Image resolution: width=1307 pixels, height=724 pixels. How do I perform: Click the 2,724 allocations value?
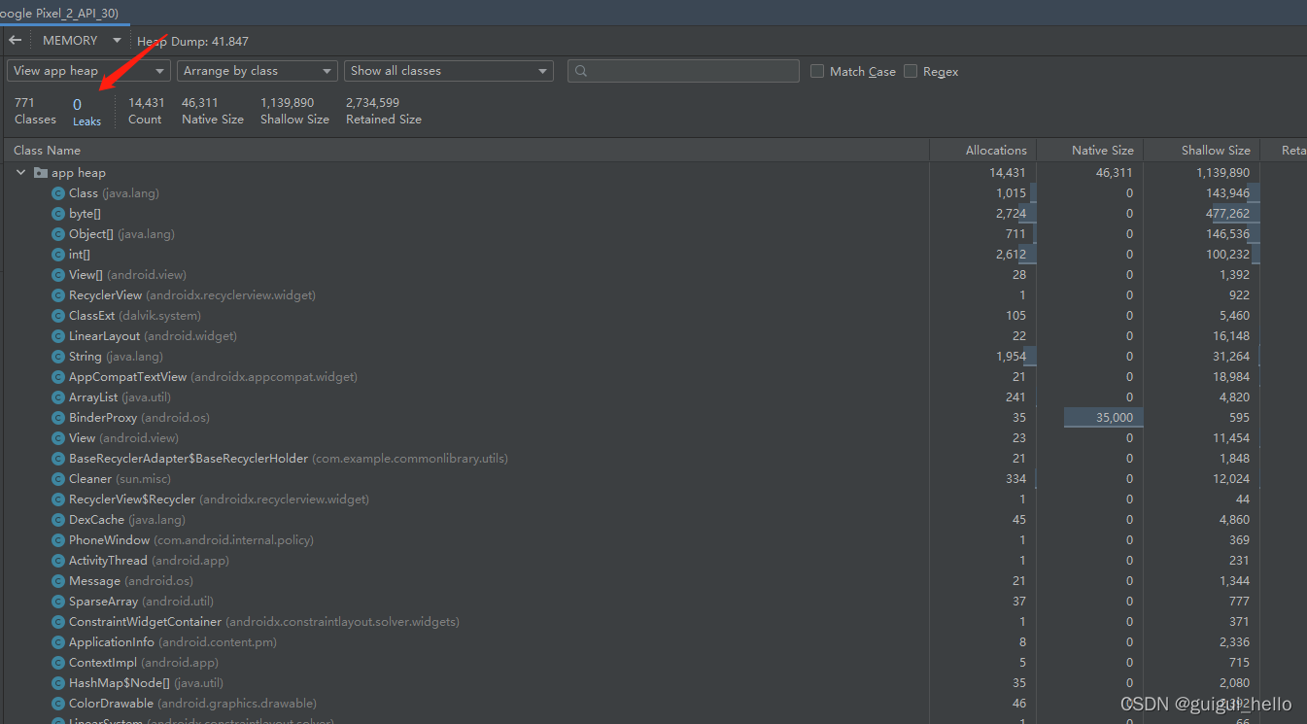1011,214
